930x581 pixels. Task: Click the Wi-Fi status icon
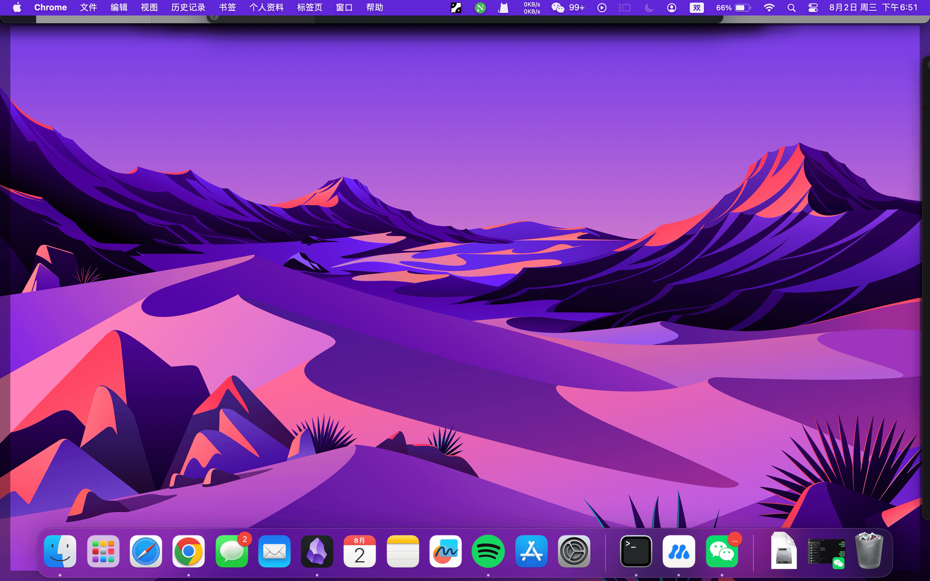(769, 8)
